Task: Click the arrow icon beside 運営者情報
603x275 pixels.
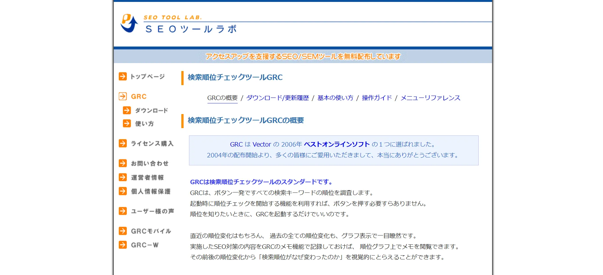Action: pos(123,177)
